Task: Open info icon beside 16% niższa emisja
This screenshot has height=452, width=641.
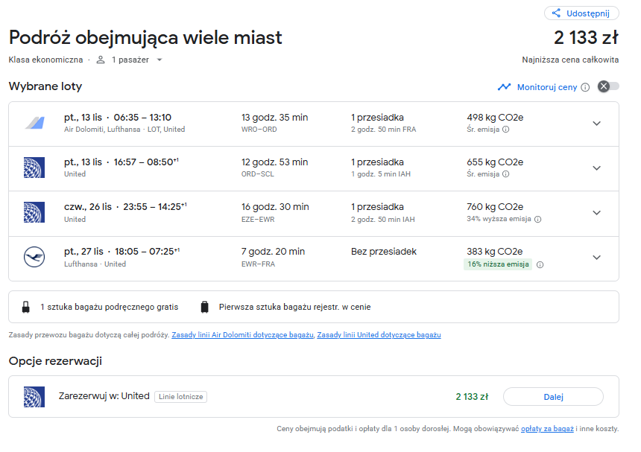Action: (x=540, y=264)
